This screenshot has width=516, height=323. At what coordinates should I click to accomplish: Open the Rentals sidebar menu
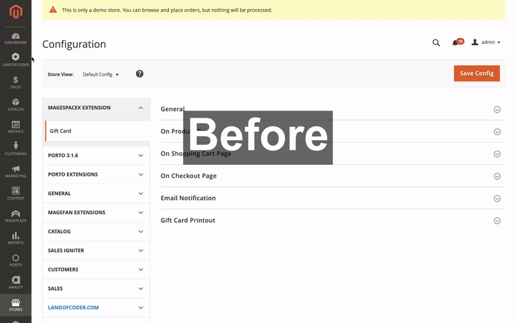click(x=15, y=127)
